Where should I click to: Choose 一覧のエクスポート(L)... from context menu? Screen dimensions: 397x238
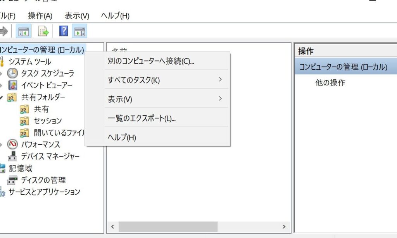click(x=142, y=118)
